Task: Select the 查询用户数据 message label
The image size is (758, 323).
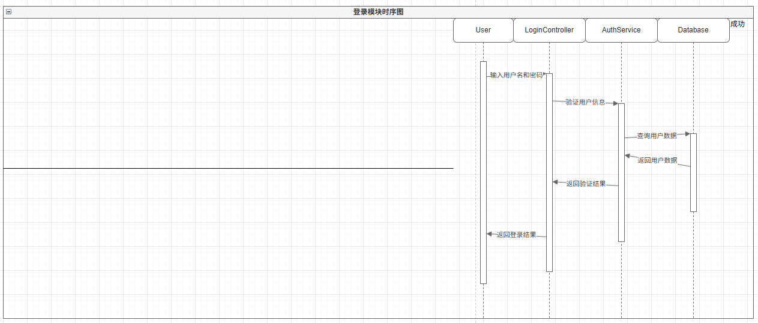Action: coord(657,136)
